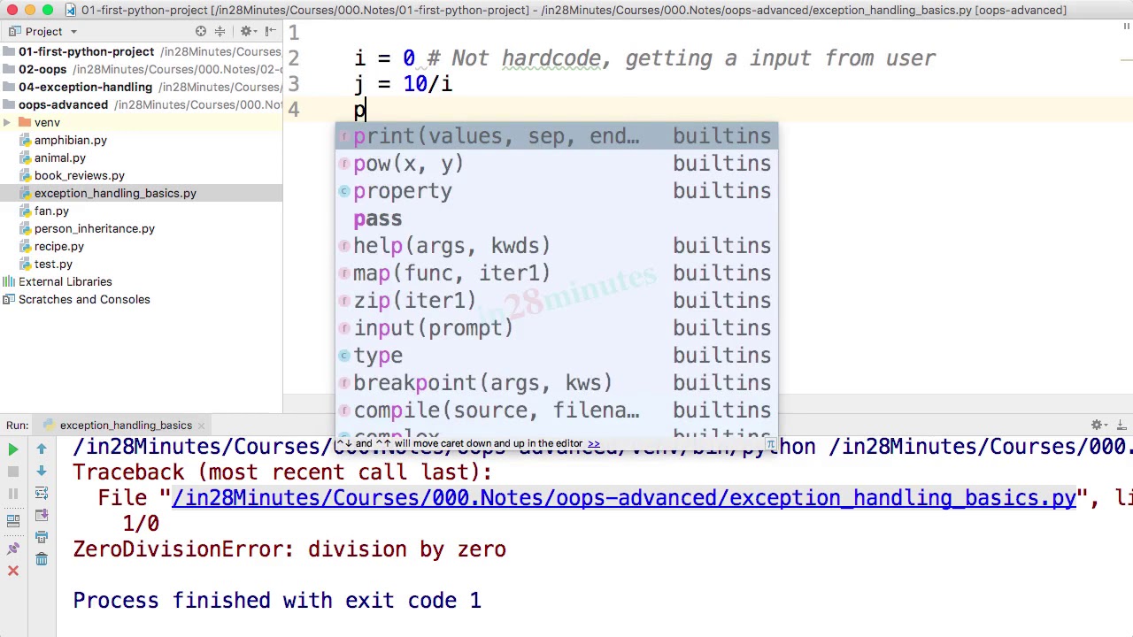The width and height of the screenshot is (1133, 637).
Task: Click the trash icon to clear console output
Action: 42,558
